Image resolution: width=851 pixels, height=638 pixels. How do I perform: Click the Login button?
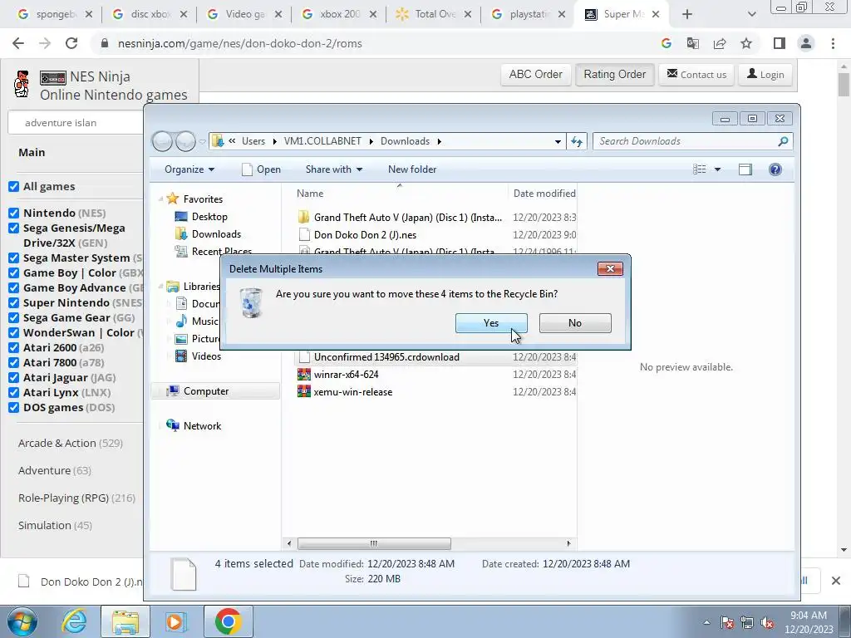(x=765, y=74)
